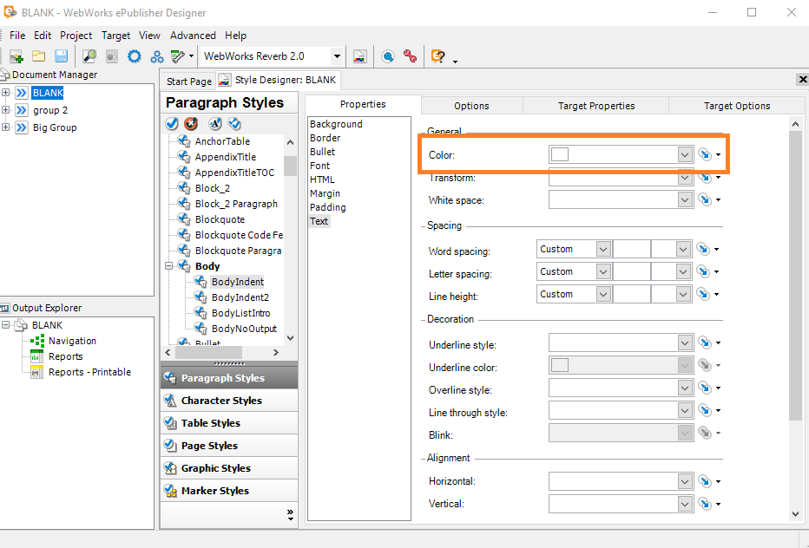Open the Marker Styles section
The image size is (809, 548).
click(x=214, y=491)
